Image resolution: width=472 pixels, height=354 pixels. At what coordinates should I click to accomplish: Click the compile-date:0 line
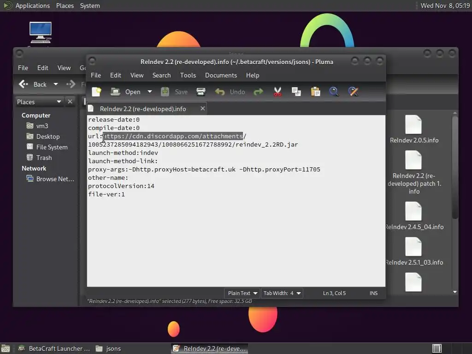tap(114, 128)
